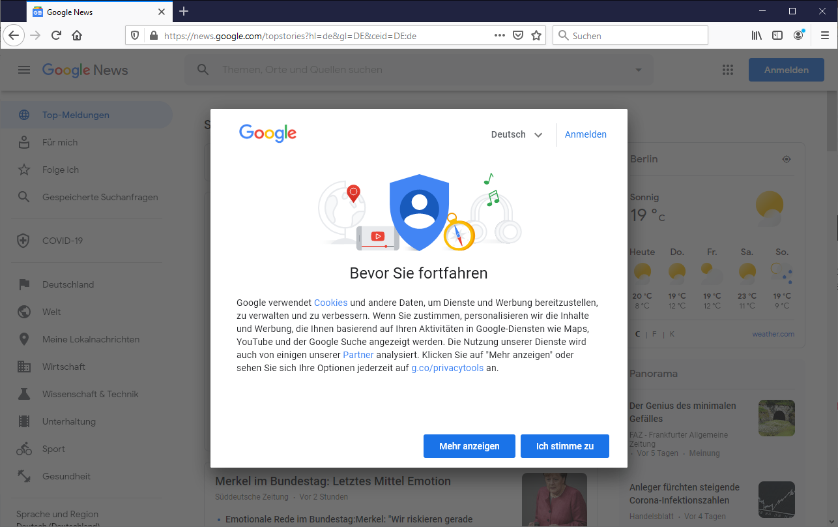
Task: Switch temperature unit to Fahrenheit
Action: point(654,334)
